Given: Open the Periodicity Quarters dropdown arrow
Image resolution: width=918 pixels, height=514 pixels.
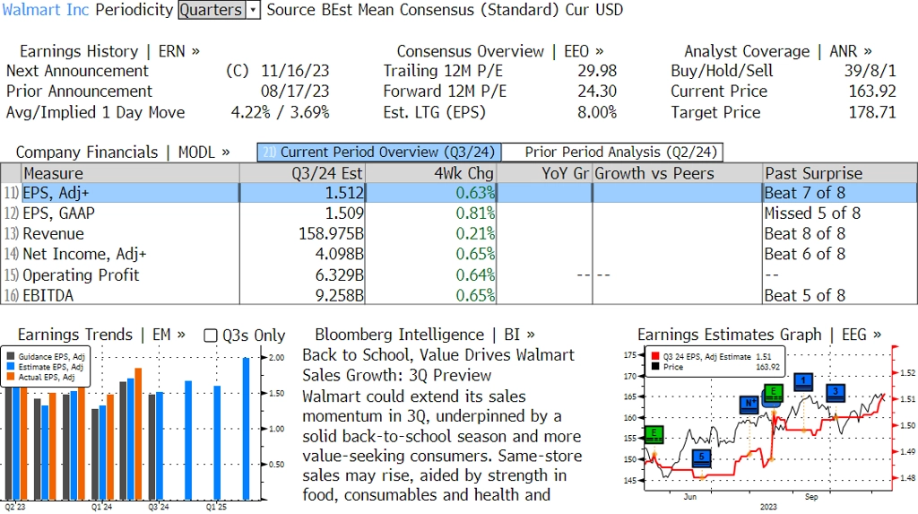Looking at the screenshot, I should (253, 10).
